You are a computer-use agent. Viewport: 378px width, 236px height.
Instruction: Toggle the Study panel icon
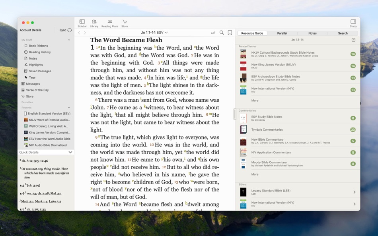(353, 23)
